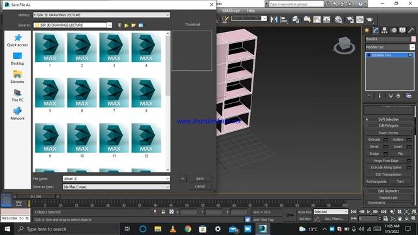Click Make Unique icon below stack
This screenshot has height=235, width=418.
391,96
